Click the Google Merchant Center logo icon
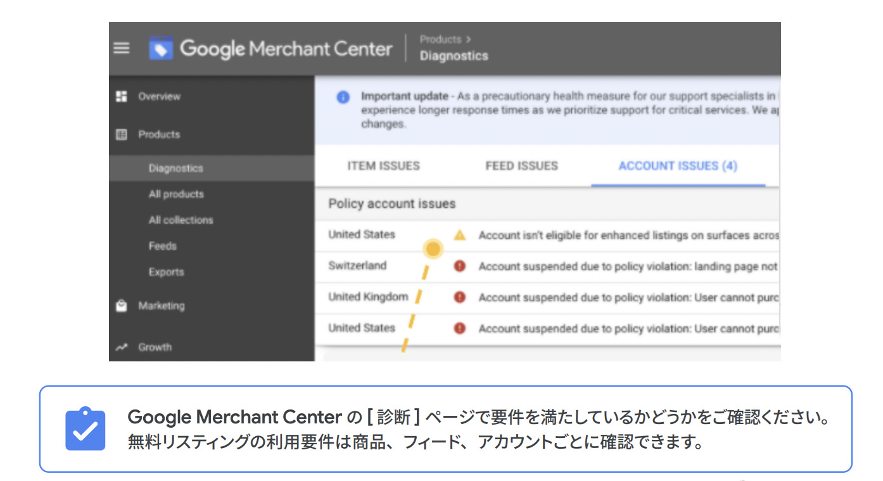This screenshot has width=883, height=481. coord(161,49)
